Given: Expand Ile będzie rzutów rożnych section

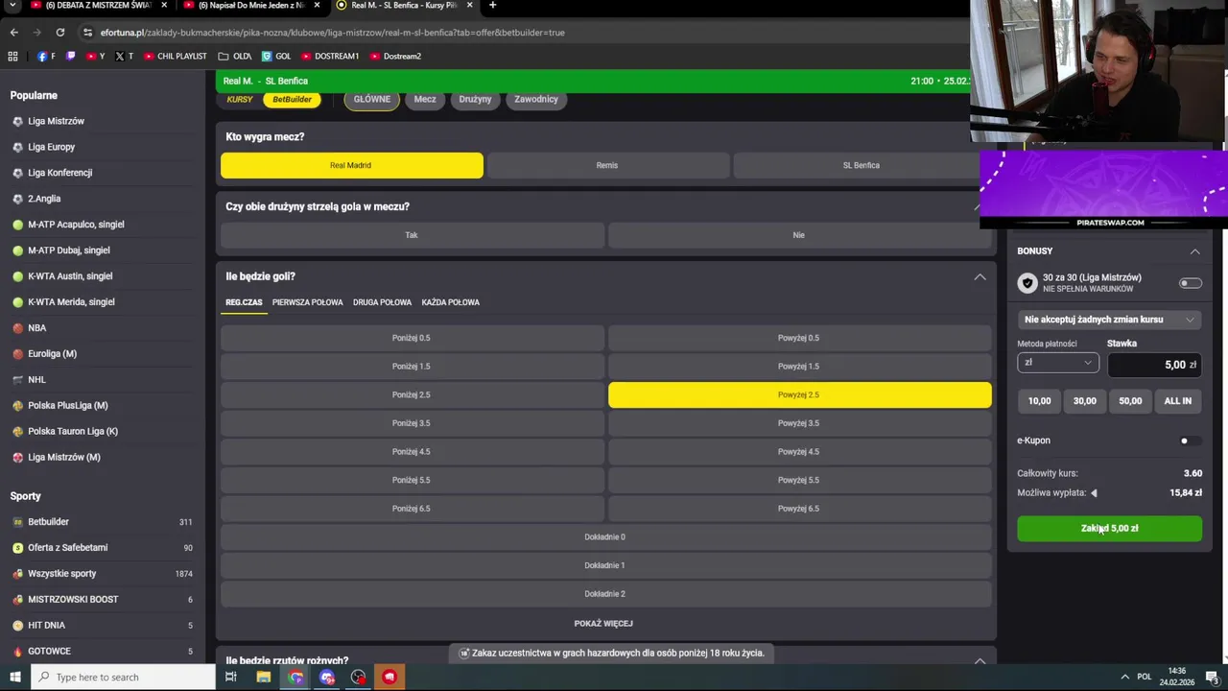Looking at the screenshot, I should click(980, 661).
